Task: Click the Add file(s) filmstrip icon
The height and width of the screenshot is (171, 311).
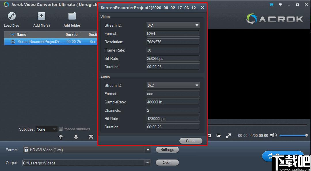Action: click(x=41, y=16)
